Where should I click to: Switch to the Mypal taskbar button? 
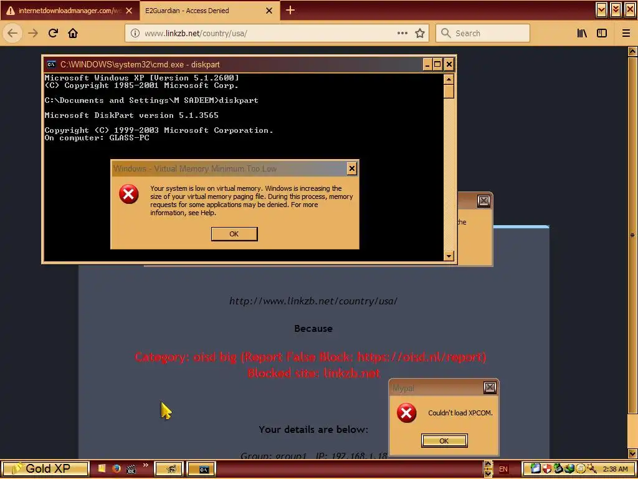[169, 469]
